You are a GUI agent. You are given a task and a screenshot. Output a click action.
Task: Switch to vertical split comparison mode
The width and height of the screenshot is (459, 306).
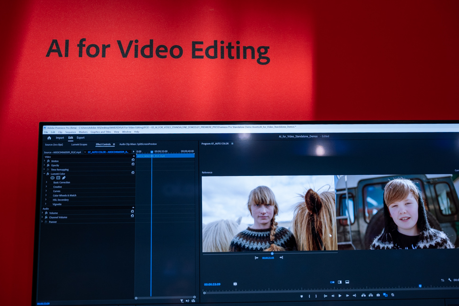pos(340,282)
